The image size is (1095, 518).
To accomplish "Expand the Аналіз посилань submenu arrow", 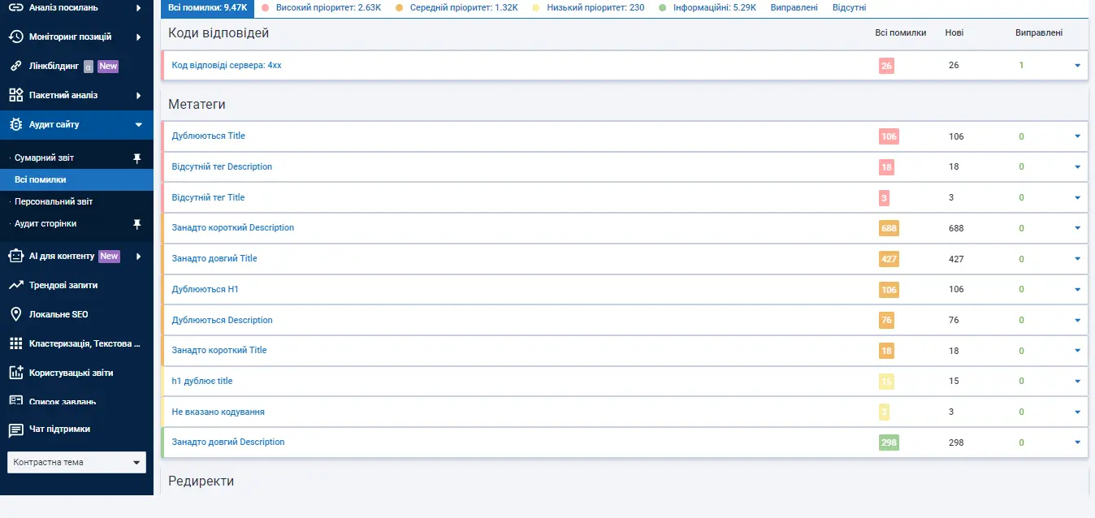I will (x=139, y=7).
